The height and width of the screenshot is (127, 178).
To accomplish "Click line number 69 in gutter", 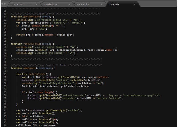I will coord(5,44).
